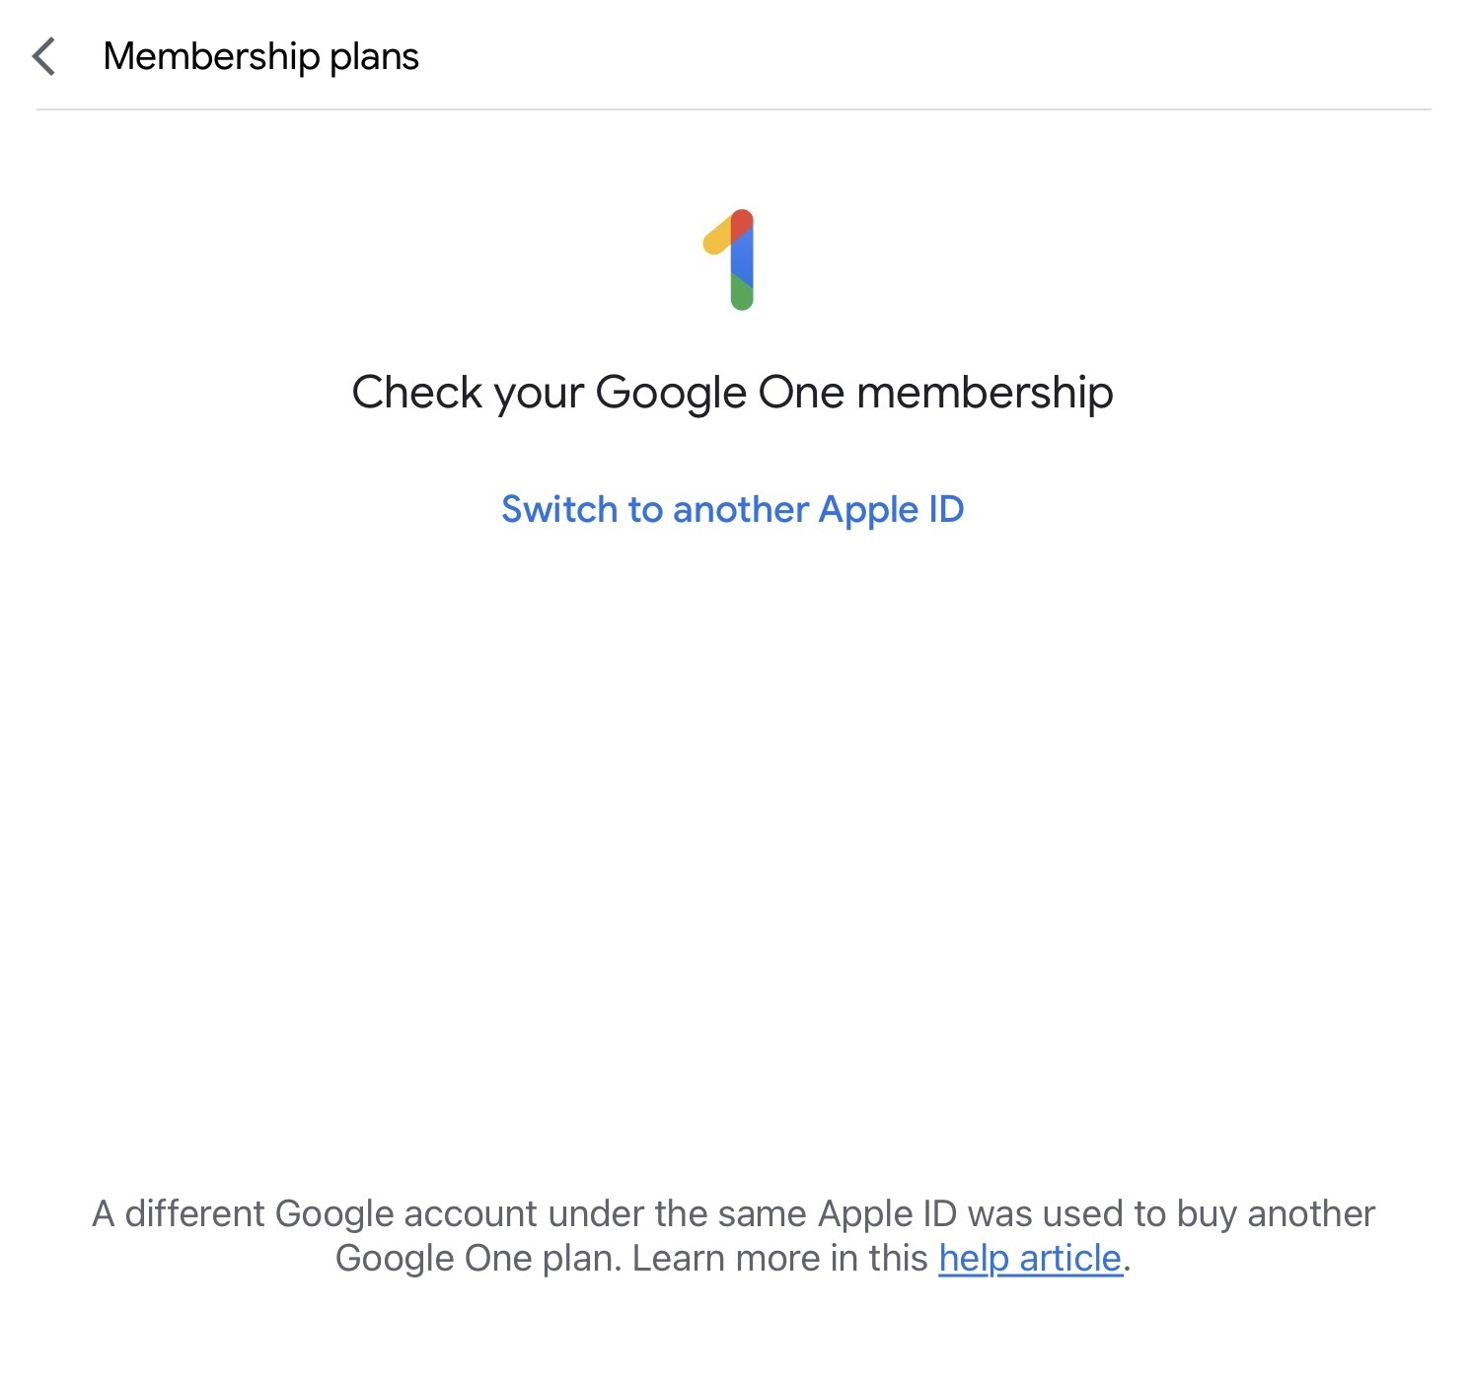Click the red top segment of the logo

tap(742, 222)
